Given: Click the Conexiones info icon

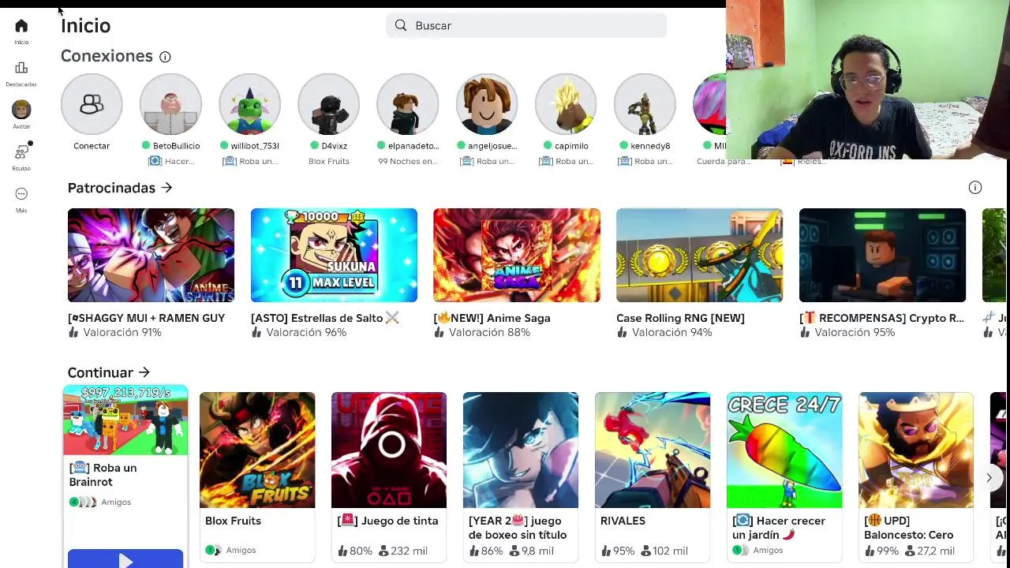Looking at the screenshot, I should pyautogui.click(x=165, y=57).
